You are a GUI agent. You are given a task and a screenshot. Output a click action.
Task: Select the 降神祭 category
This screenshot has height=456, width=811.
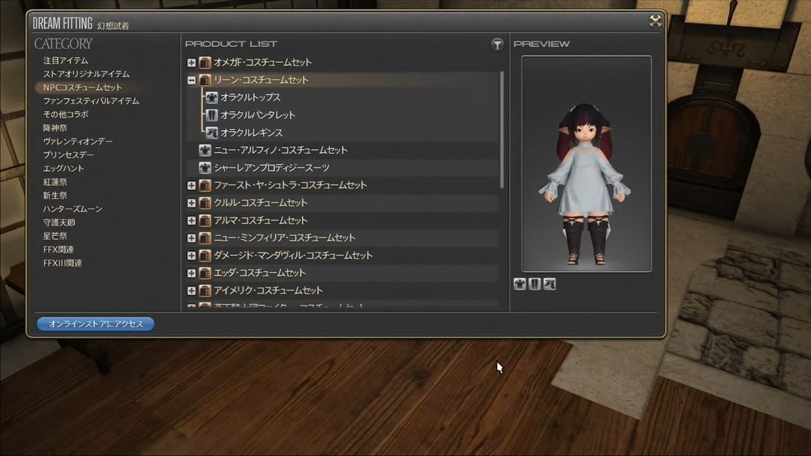tap(55, 128)
